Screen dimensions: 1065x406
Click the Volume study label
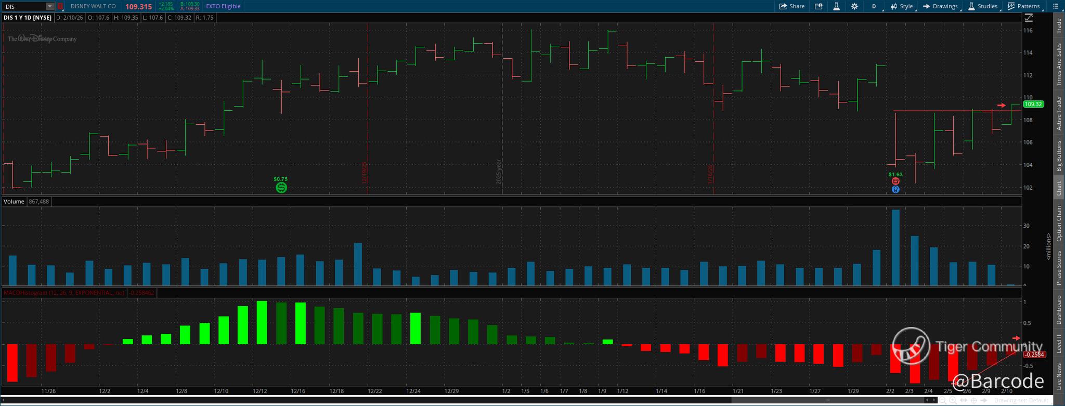pos(14,202)
